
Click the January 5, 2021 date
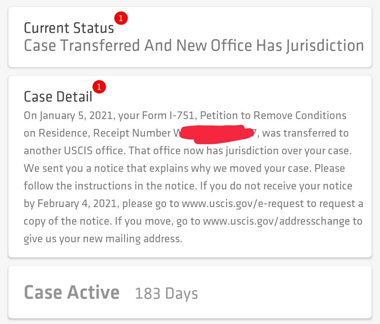pos(77,116)
